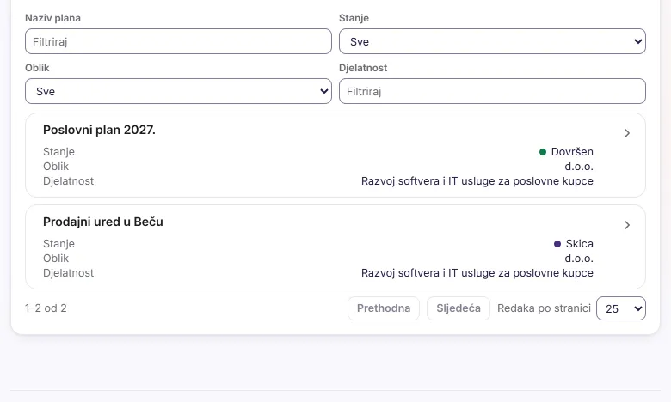Click the Redaka po stranici label
671x402 pixels.
pyautogui.click(x=544, y=308)
